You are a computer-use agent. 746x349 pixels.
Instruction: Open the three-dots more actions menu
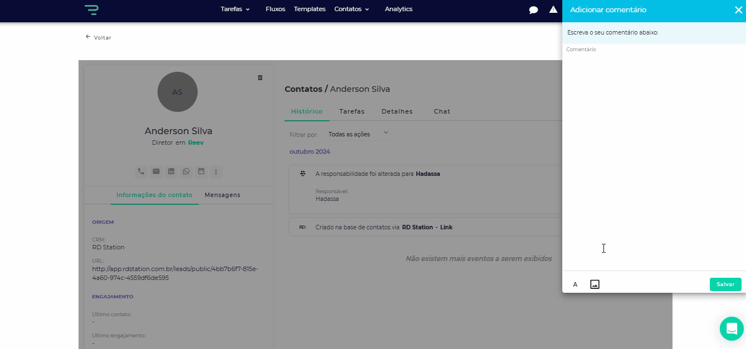(216, 171)
